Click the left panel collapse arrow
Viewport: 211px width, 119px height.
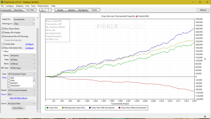[2, 14]
